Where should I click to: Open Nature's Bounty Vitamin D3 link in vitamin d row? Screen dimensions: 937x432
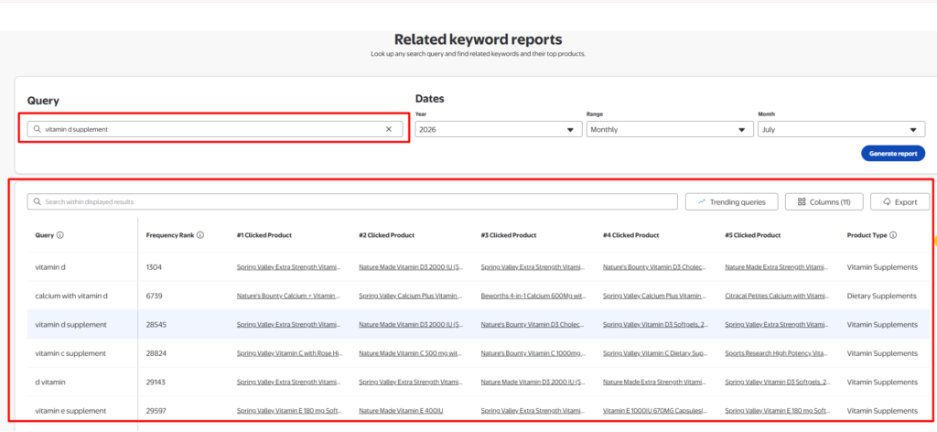[x=655, y=267]
